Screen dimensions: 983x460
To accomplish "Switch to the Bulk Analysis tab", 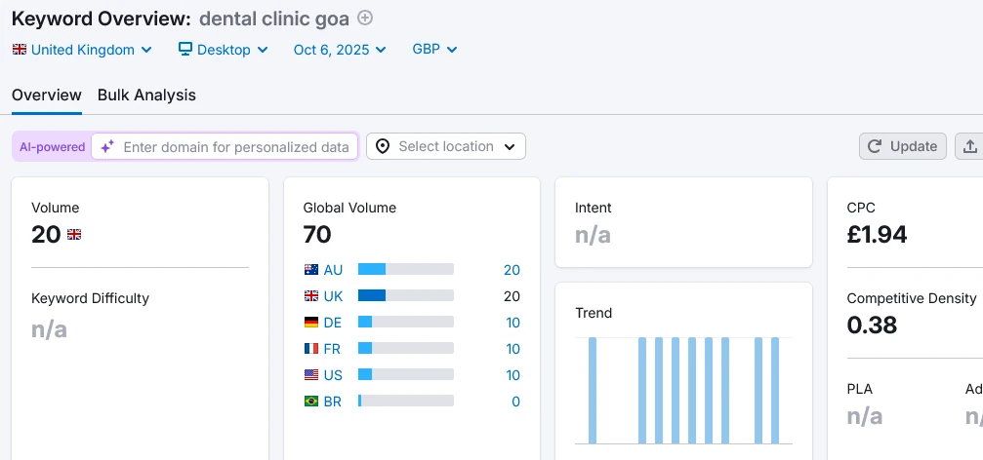I will point(146,96).
